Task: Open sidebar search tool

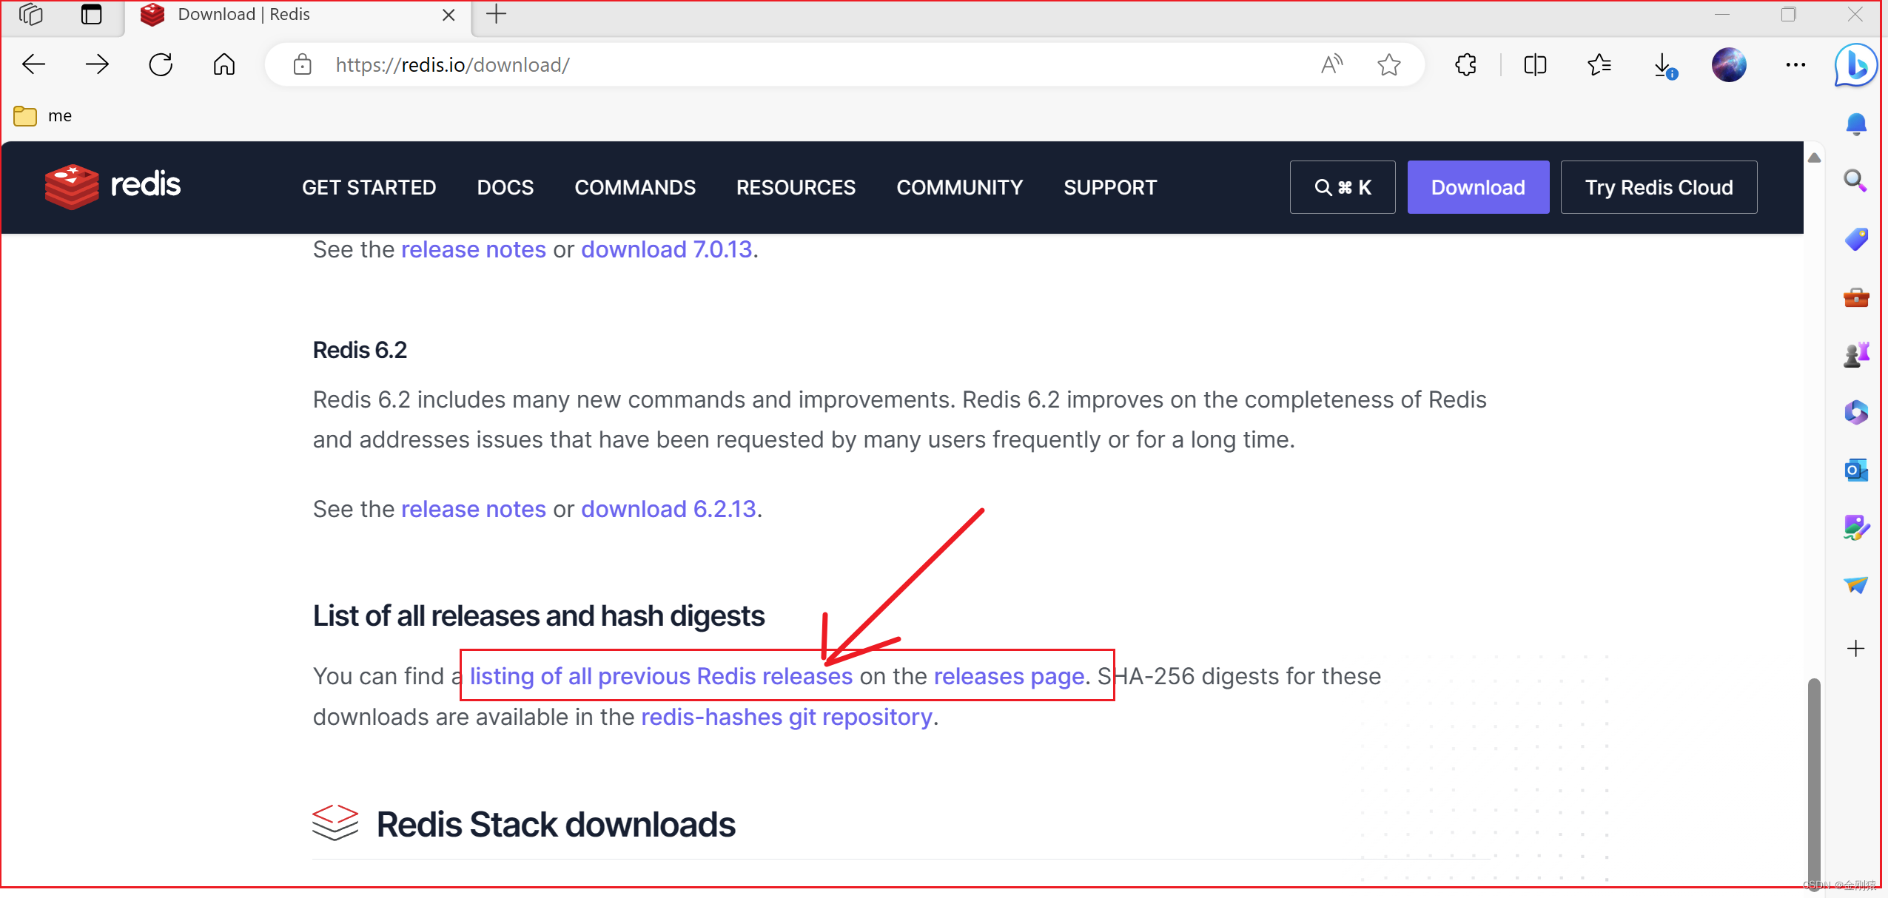Action: pyautogui.click(x=1856, y=180)
